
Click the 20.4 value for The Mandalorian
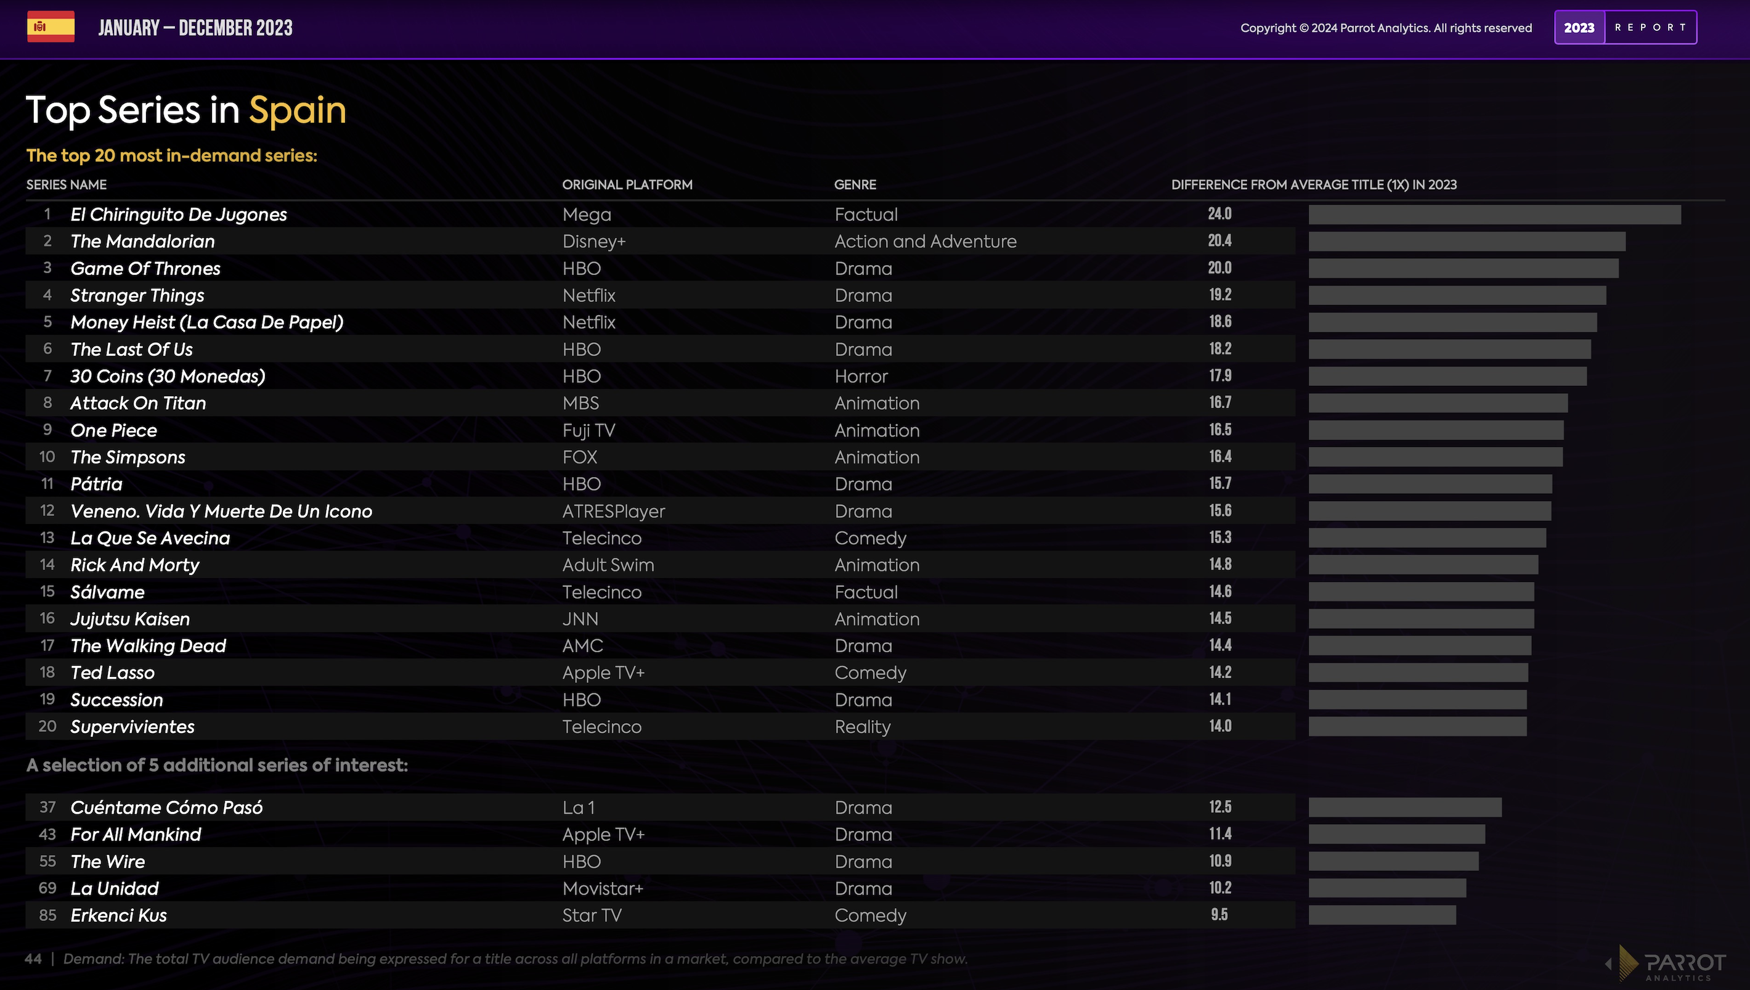click(x=1220, y=240)
